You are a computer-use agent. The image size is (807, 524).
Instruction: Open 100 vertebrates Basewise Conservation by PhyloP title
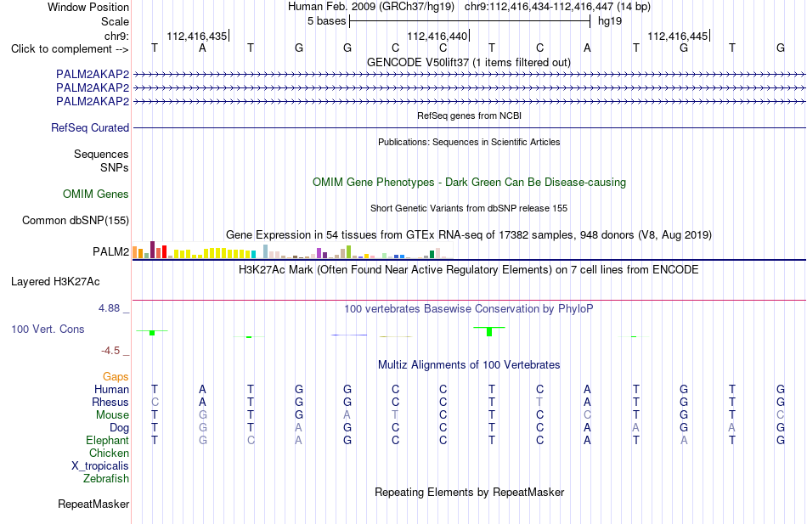point(469,309)
